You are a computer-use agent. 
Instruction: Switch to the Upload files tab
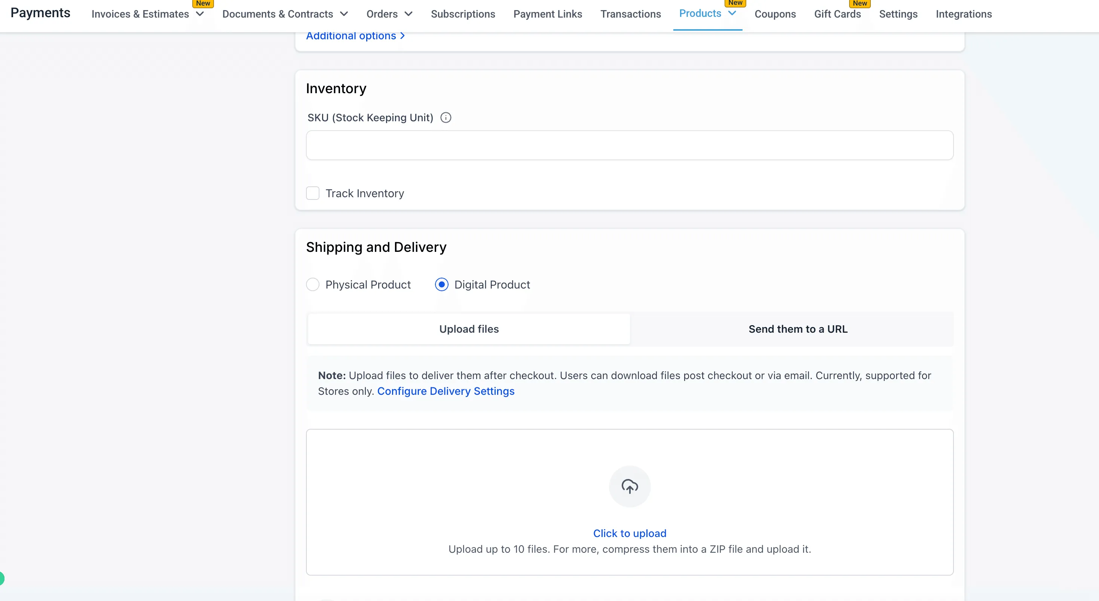pyautogui.click(x=468, y=329)
